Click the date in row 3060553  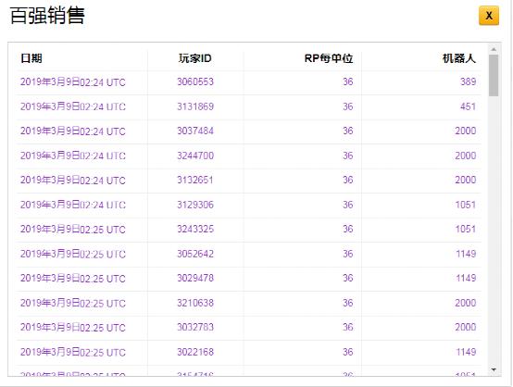[x=72, y=81]
